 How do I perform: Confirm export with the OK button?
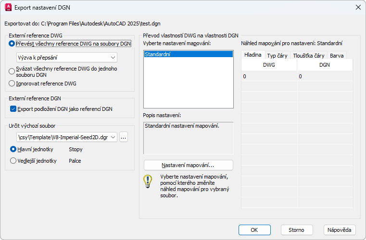point(254,230)
